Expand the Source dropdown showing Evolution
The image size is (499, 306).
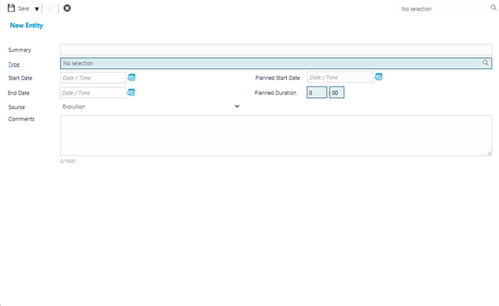click(151, 106)
